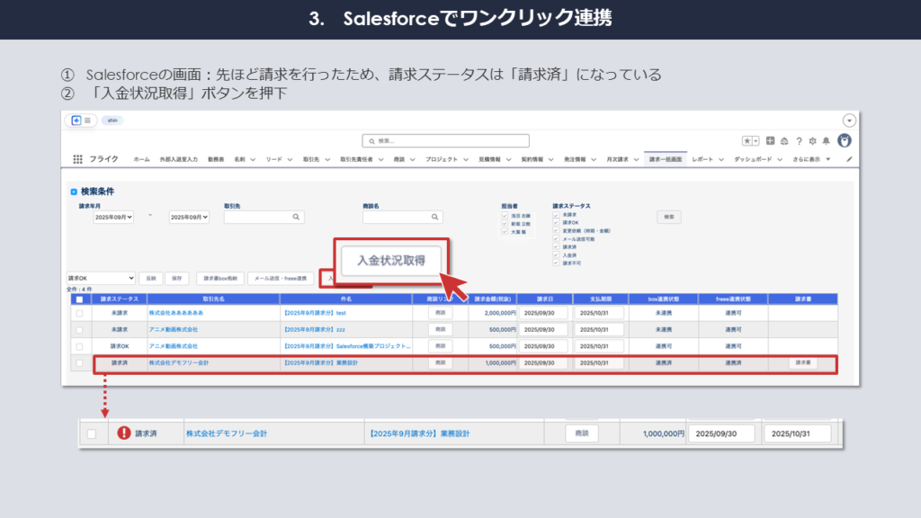Open the 請求OK status dropdown
The height and width of the screenshot is (518, 921).
click(101, 278)
